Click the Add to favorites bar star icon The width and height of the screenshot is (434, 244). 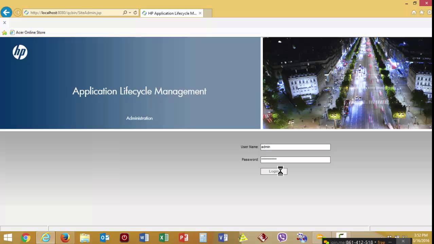click(4, 33)
